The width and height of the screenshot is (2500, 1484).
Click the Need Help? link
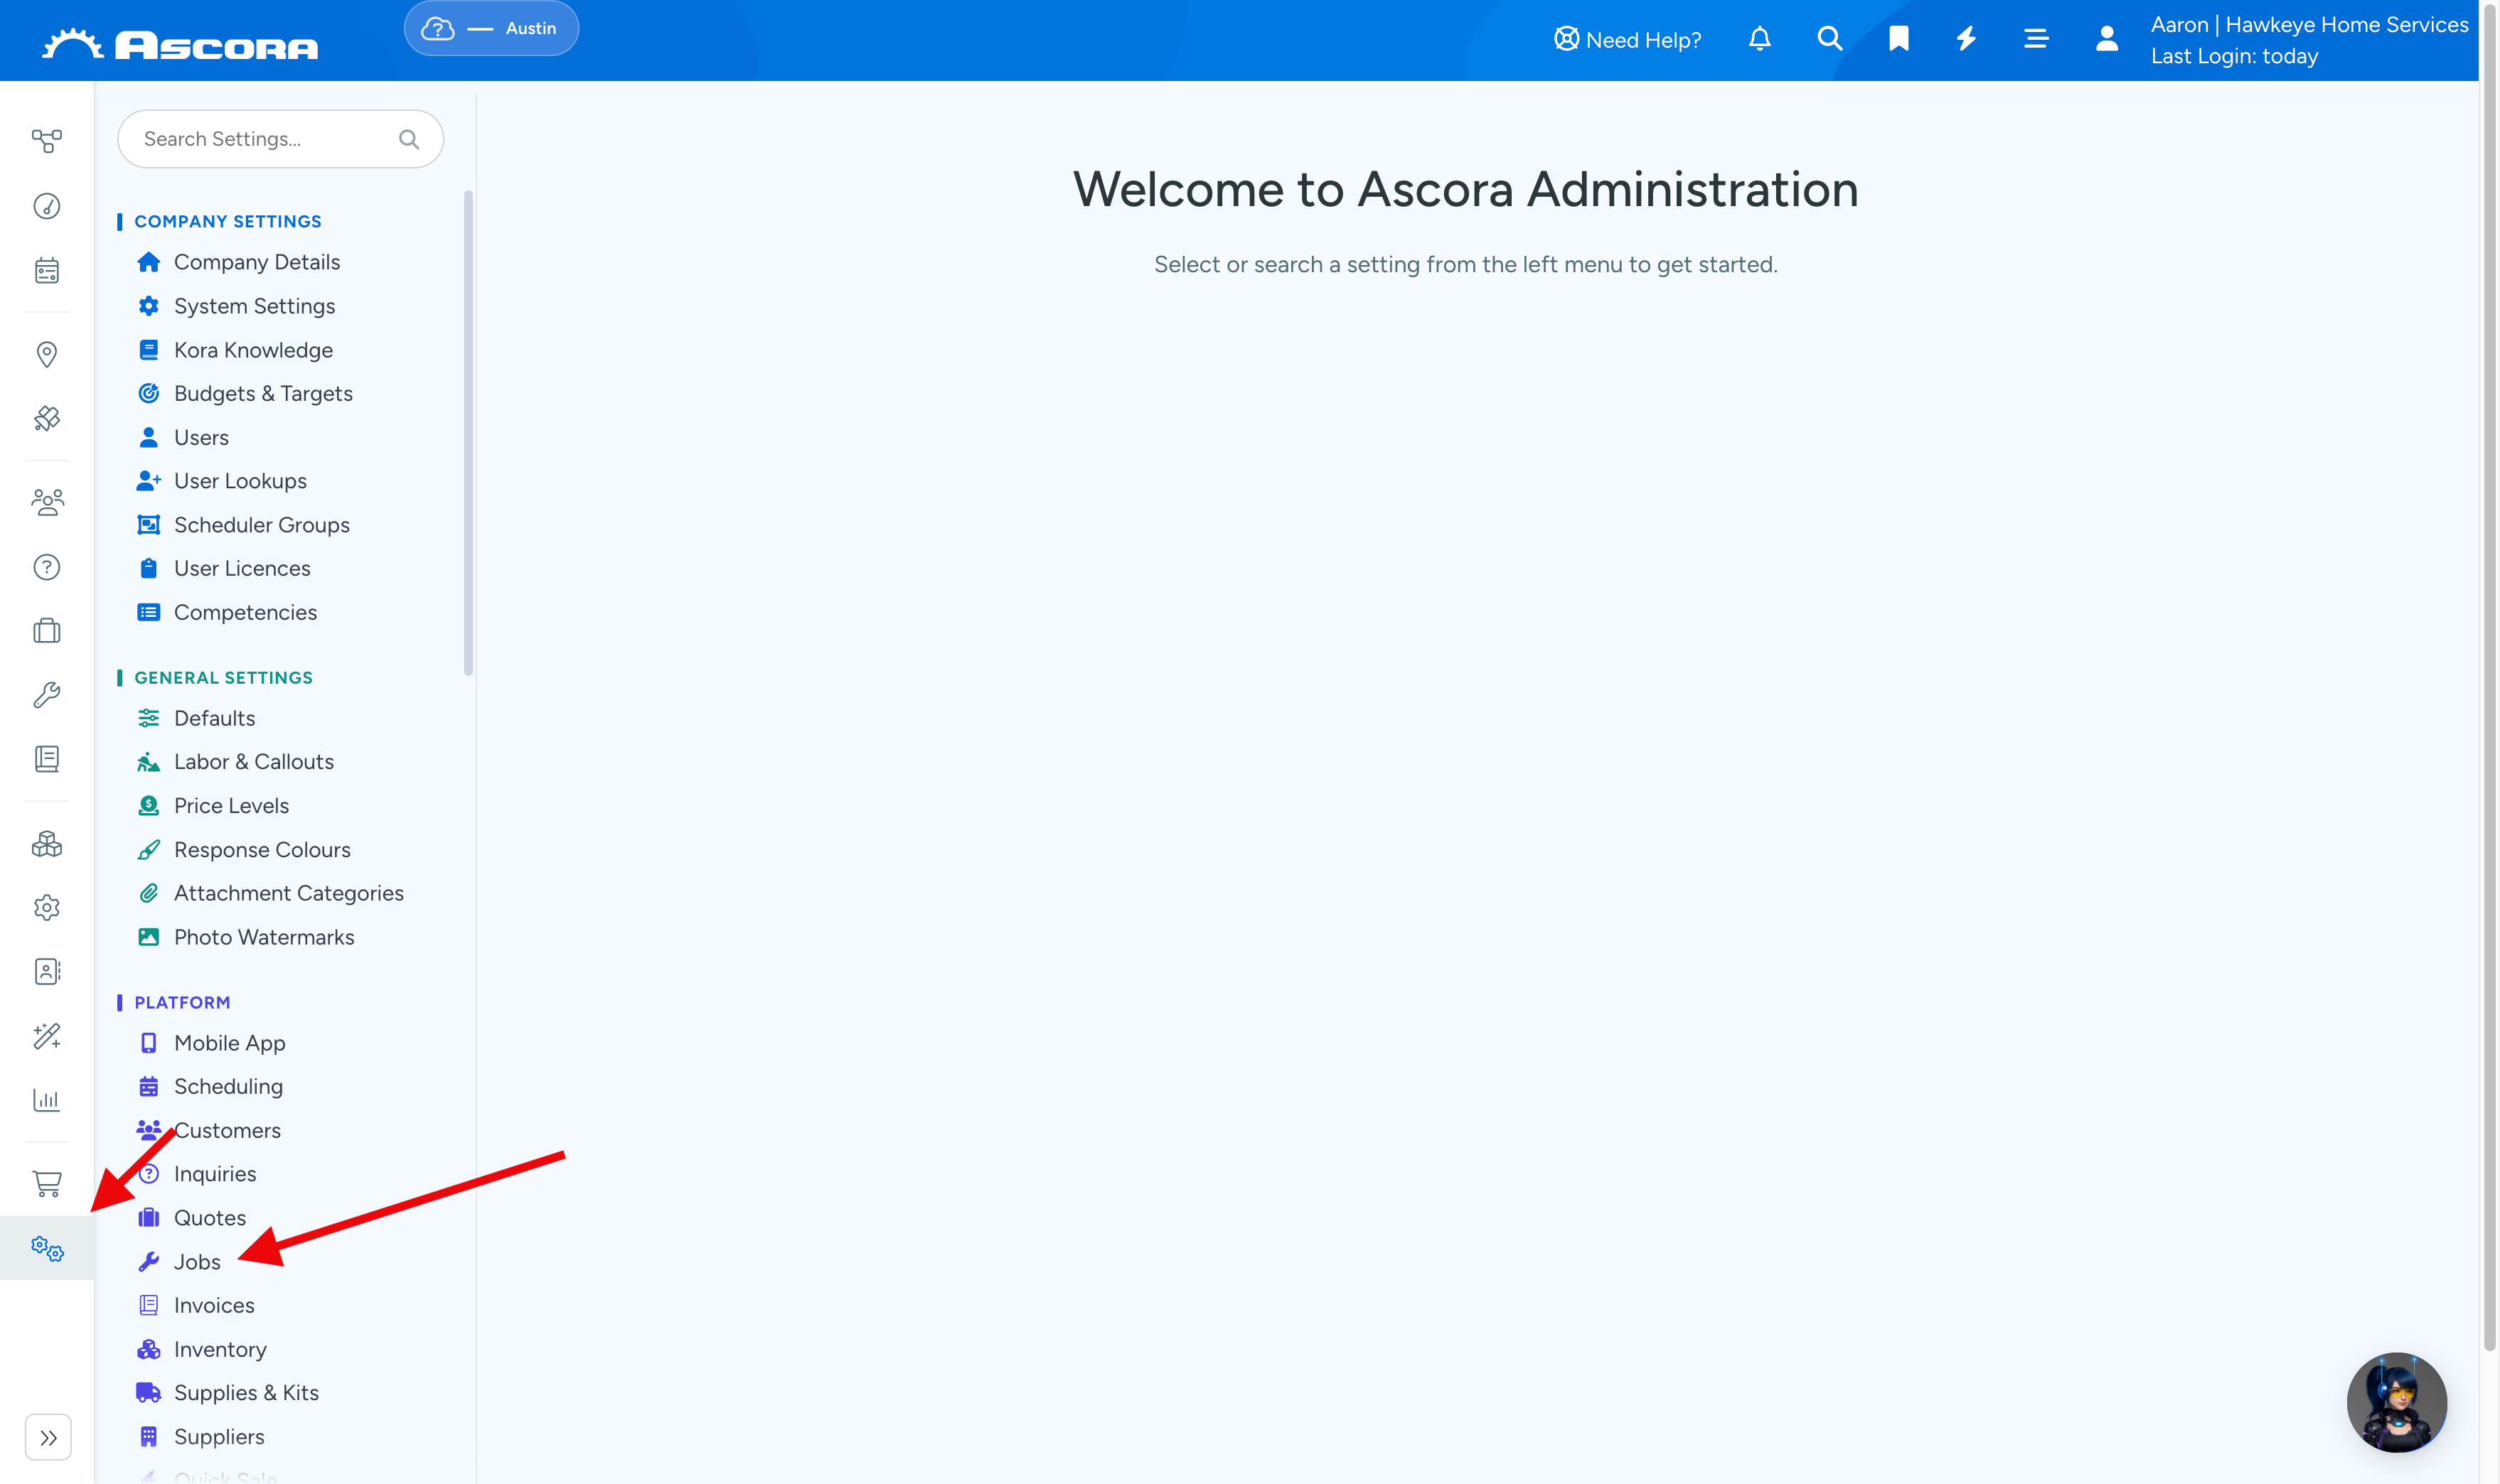coord(1628,39)
